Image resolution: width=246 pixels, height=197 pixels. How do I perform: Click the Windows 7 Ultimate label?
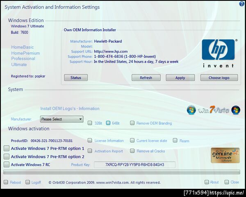[27, 26]
